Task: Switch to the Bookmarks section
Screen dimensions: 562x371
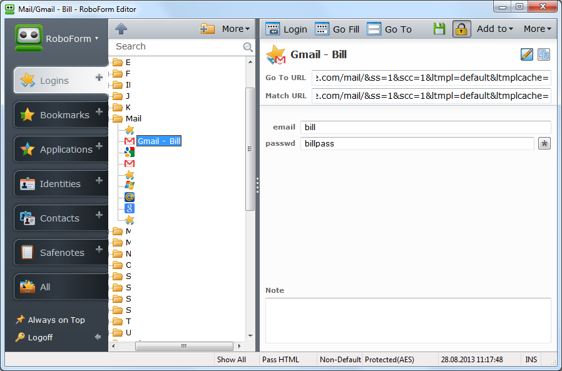Action: [61, 114]
